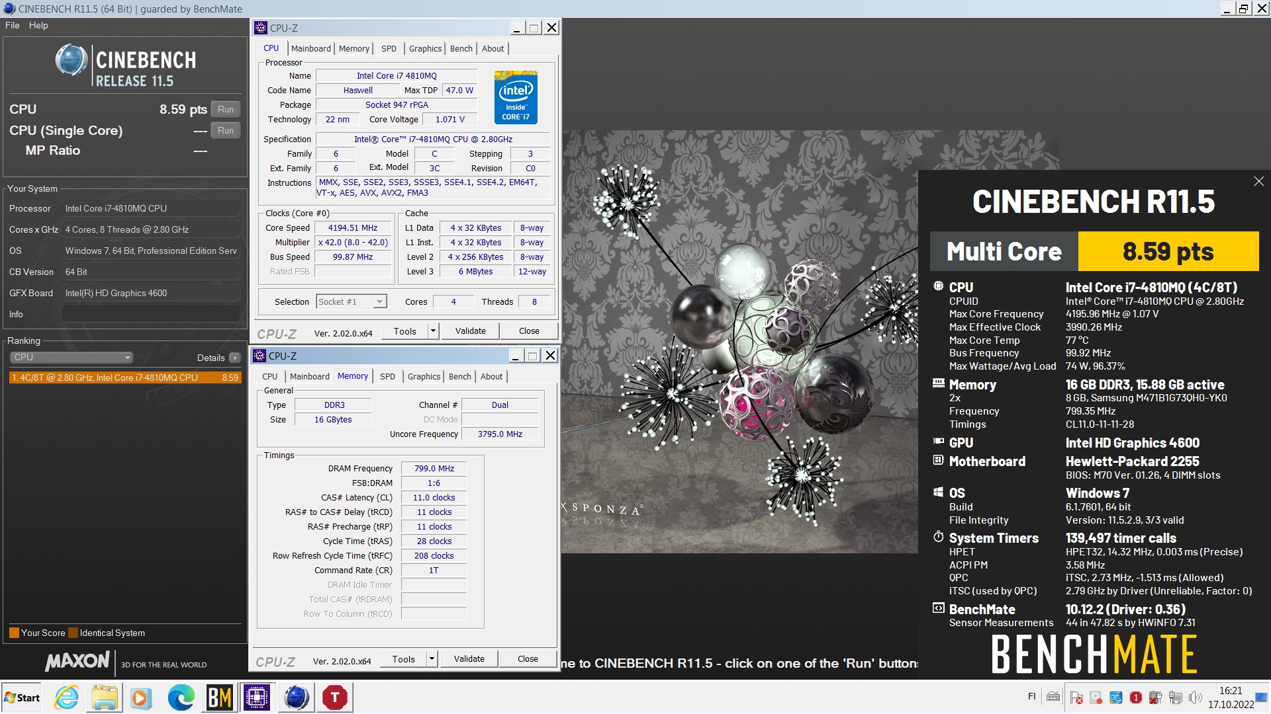Click Tools button in top CPU-Z window
Viewport: 1271px width, 714px height.
tap(405, 331)
